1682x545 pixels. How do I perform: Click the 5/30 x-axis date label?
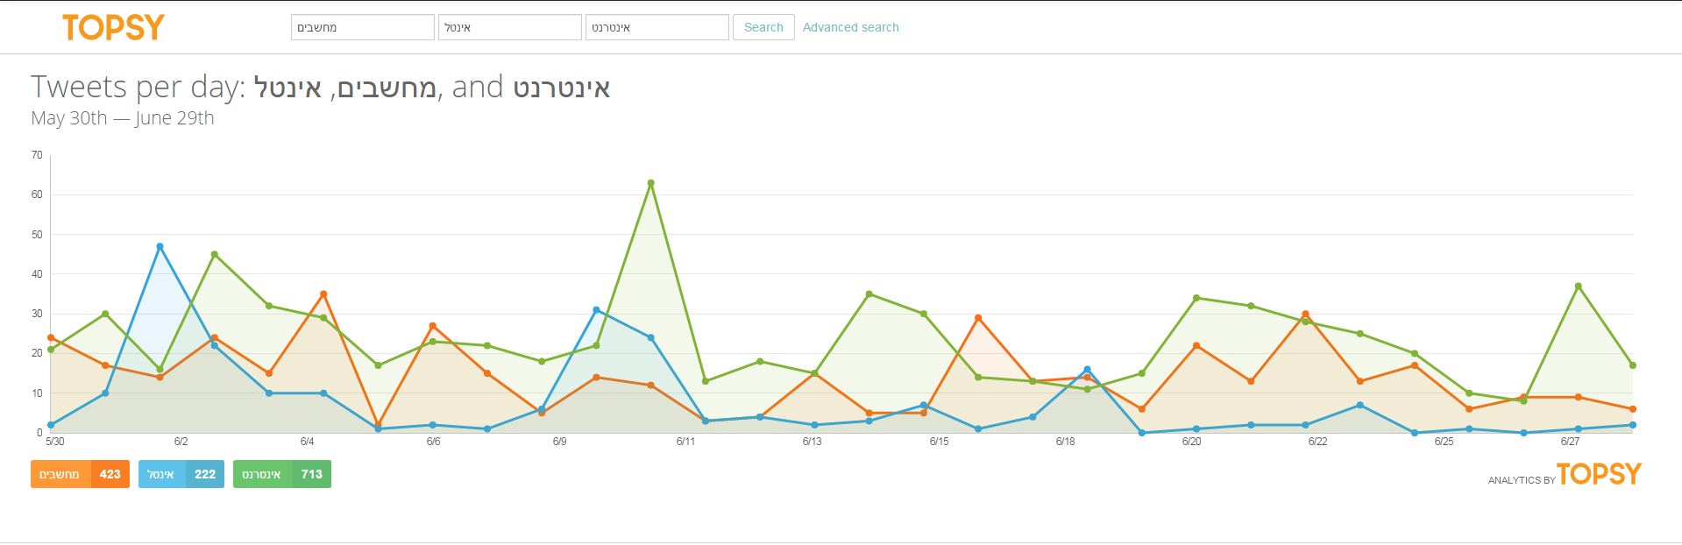[55, 442]
